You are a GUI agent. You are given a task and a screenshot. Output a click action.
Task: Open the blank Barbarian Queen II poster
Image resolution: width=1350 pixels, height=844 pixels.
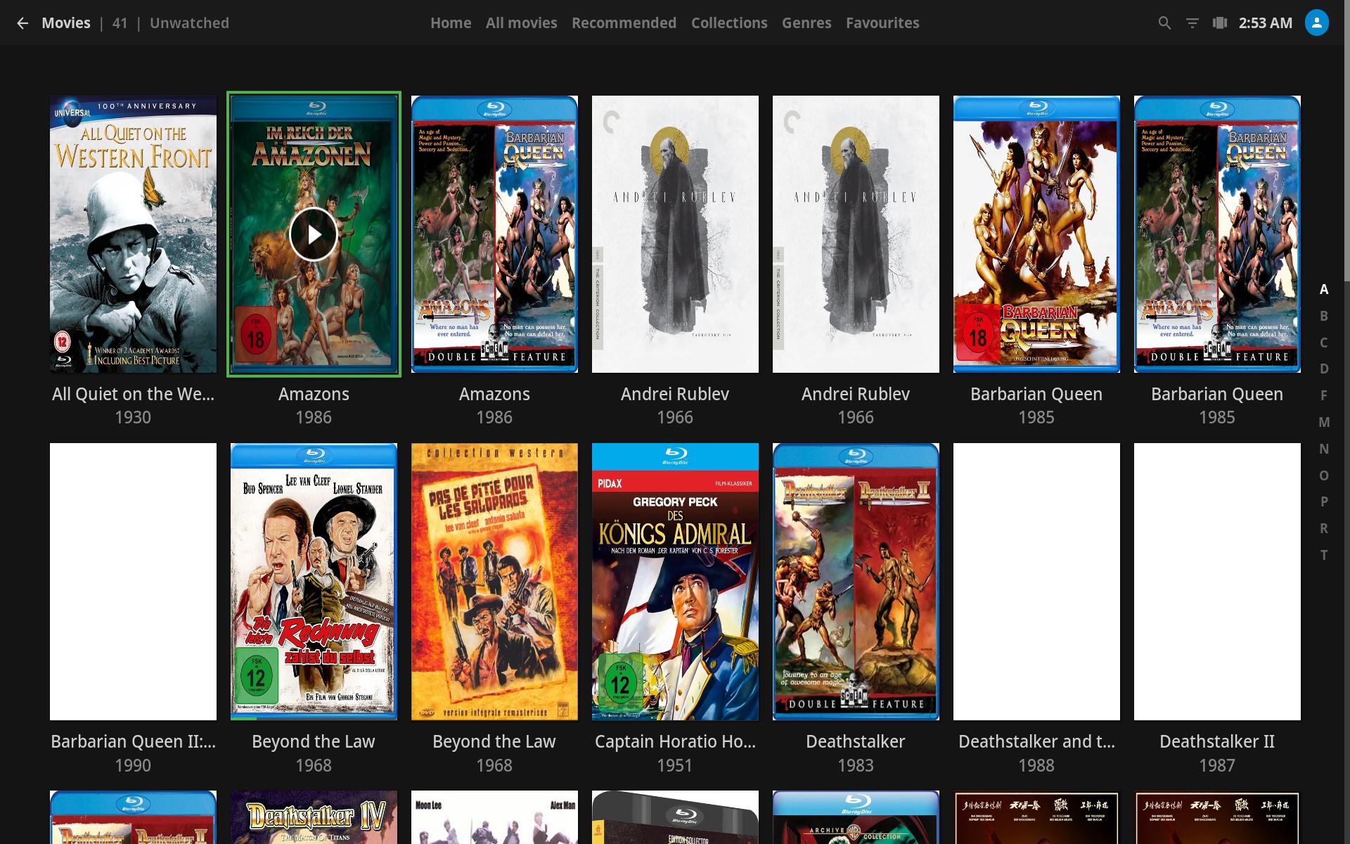click(133, 582)
